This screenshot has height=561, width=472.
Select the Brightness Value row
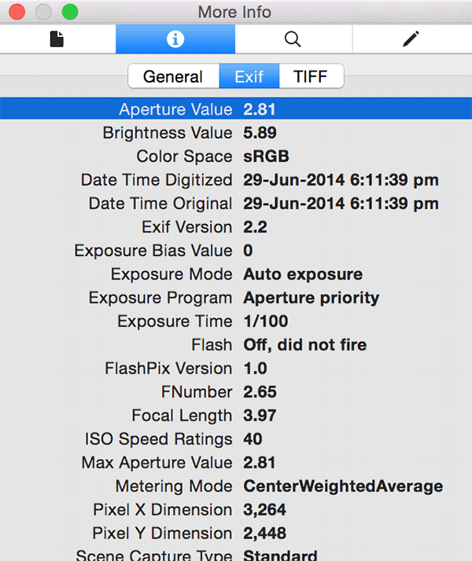point(236,133)
